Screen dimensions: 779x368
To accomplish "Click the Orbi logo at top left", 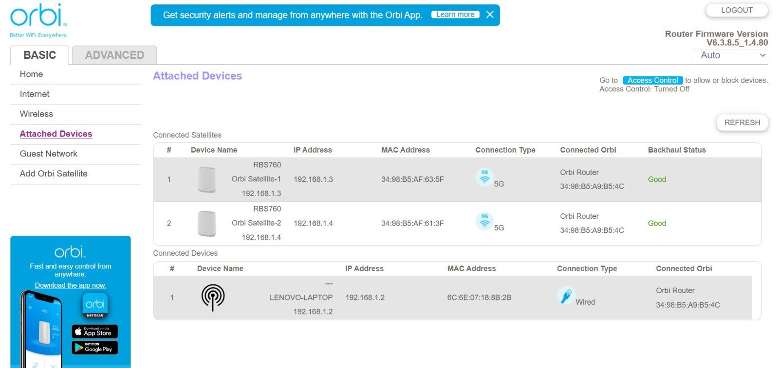I will coord(38,20).
